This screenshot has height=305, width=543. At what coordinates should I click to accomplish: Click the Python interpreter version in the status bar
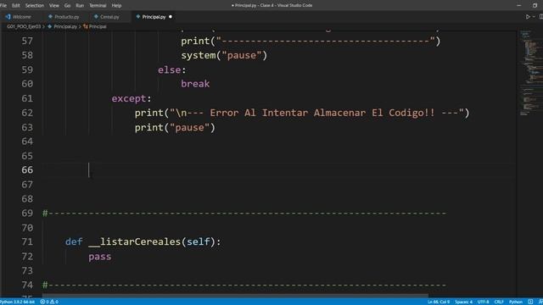tap(17, 302)
